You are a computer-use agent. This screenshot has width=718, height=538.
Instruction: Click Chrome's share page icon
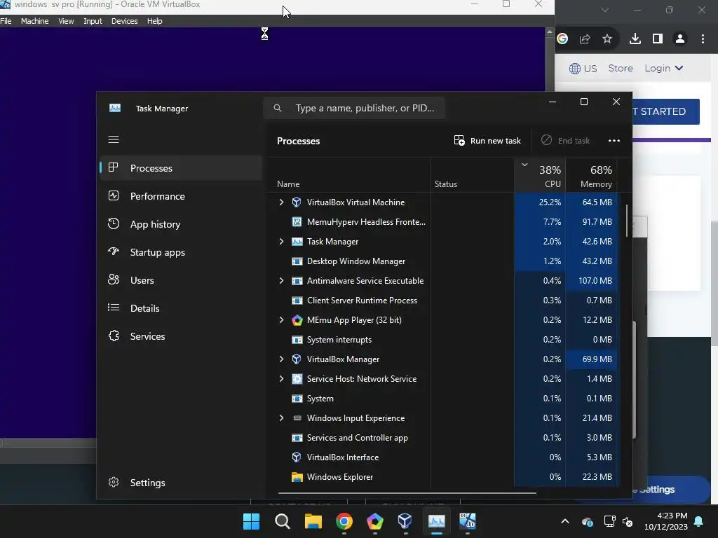[x=585, y=39]
